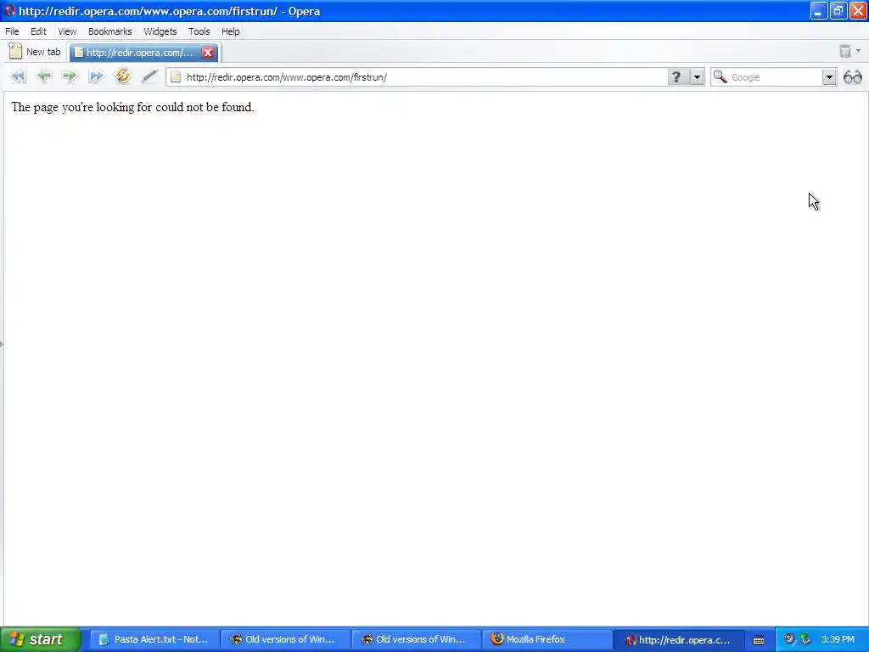Switch to first Old versions of Win taskbar item
The height and width of the screenshot is (652, 869).
tap(285, 639)
